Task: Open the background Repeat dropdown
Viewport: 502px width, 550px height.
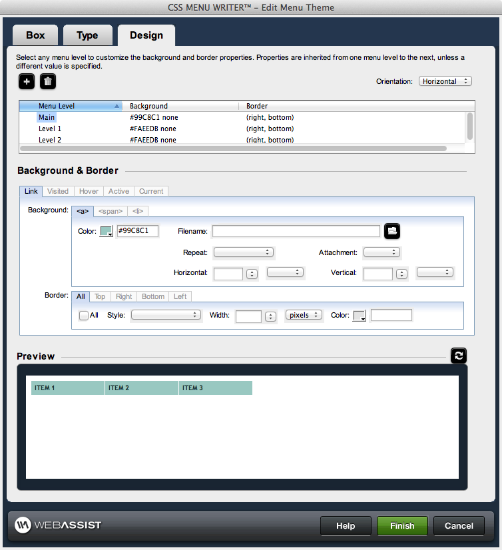Action: pyautogui.click(x=244, y=252)
